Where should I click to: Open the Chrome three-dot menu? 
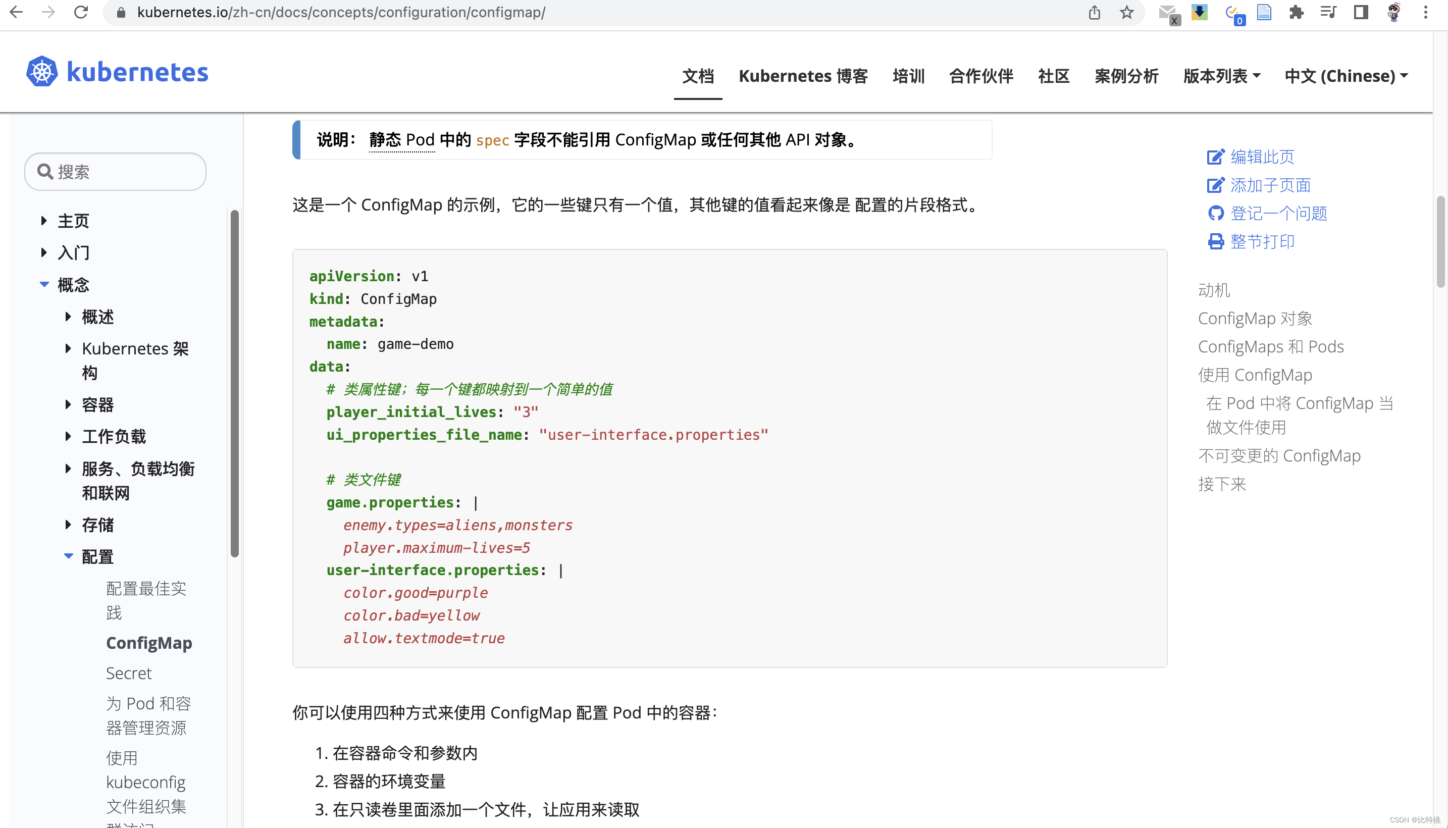(x=1426, y=12)
